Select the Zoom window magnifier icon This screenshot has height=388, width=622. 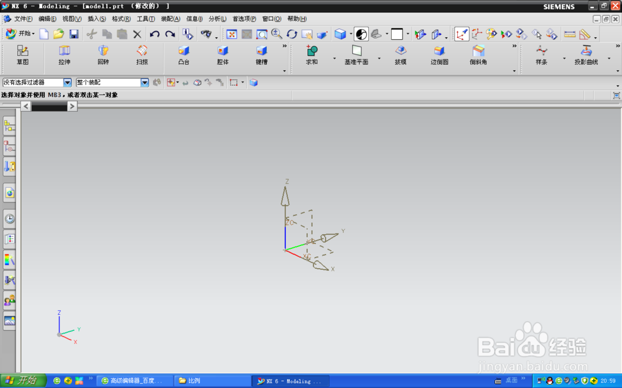pyautogui.click(x=262, y=34)
